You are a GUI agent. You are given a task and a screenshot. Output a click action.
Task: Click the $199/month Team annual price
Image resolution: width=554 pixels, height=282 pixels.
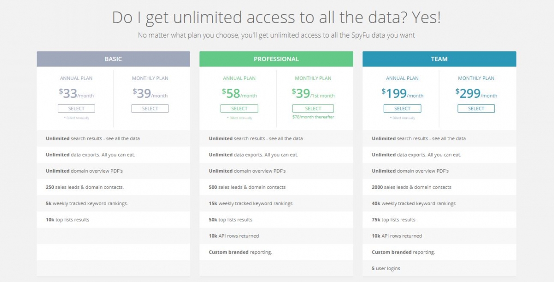tap(402, 94)
